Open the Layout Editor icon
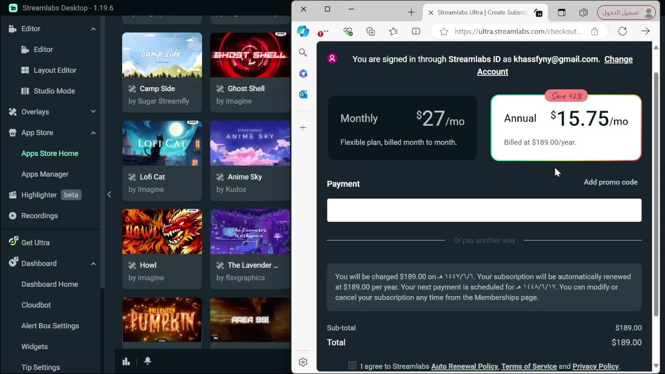665x374 pixels. tap(25, 70)
